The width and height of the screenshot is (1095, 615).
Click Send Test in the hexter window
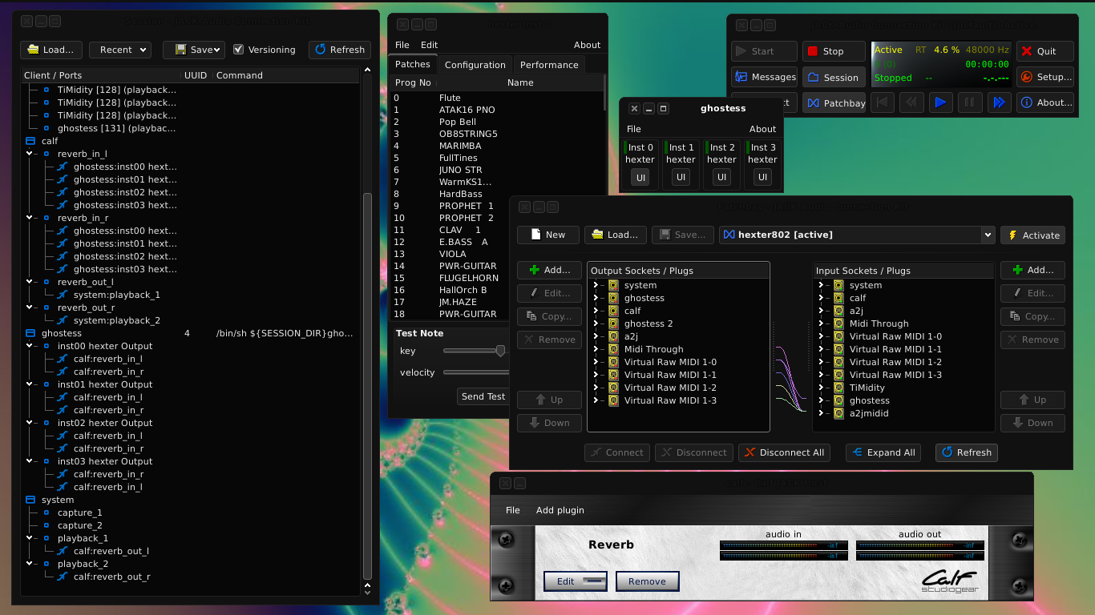pos(483,396)
